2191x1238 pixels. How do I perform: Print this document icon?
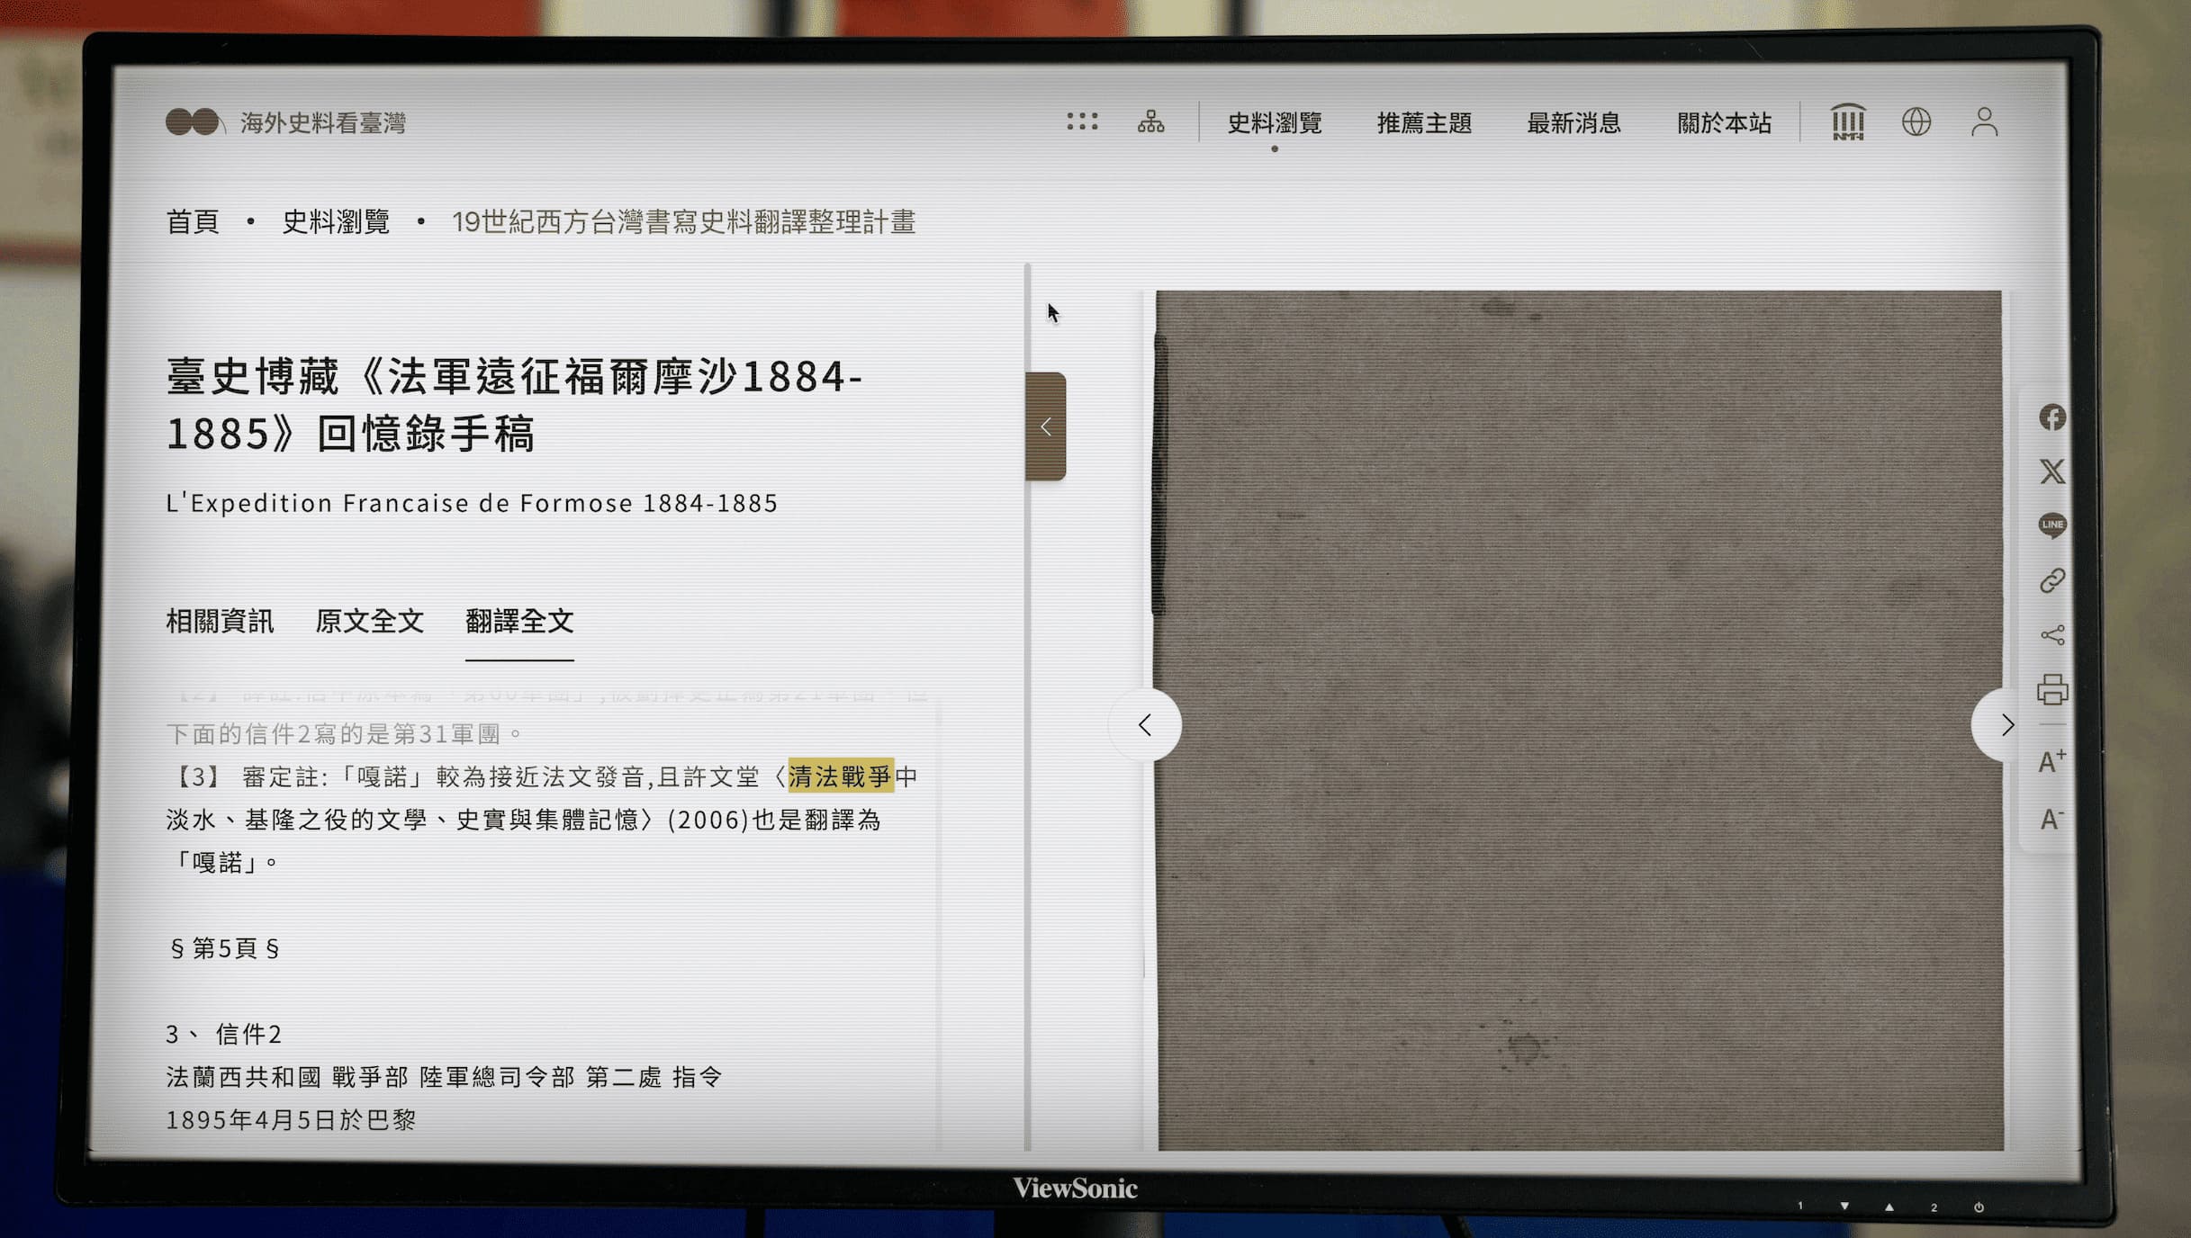point(2051,690)
